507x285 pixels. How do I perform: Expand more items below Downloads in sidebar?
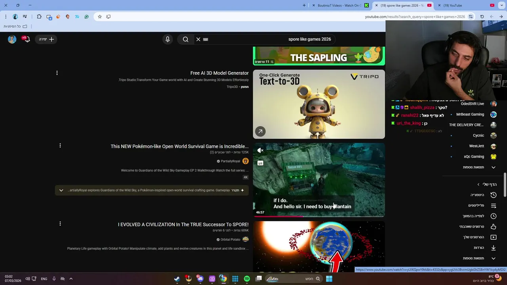[x=479, y=258]
